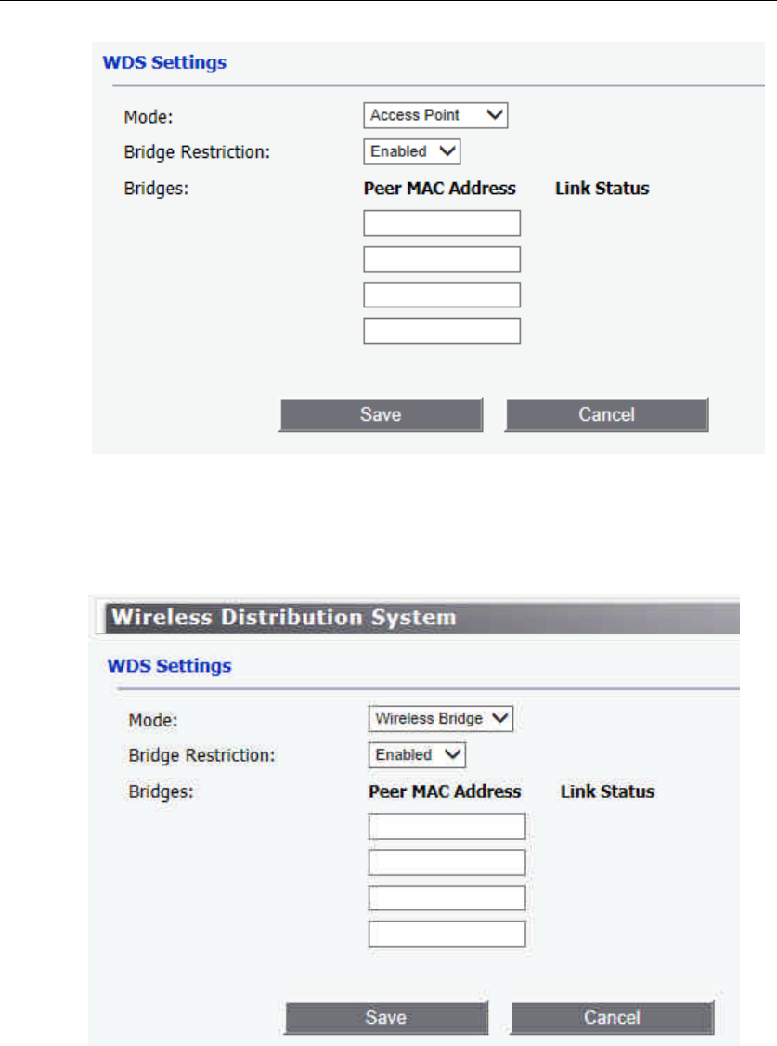This screenshot has width=777, height=1046.
Task: Open Mode dropdown showing Wireless Bridge
Action: pyautogui.click(x=441, y=719)
